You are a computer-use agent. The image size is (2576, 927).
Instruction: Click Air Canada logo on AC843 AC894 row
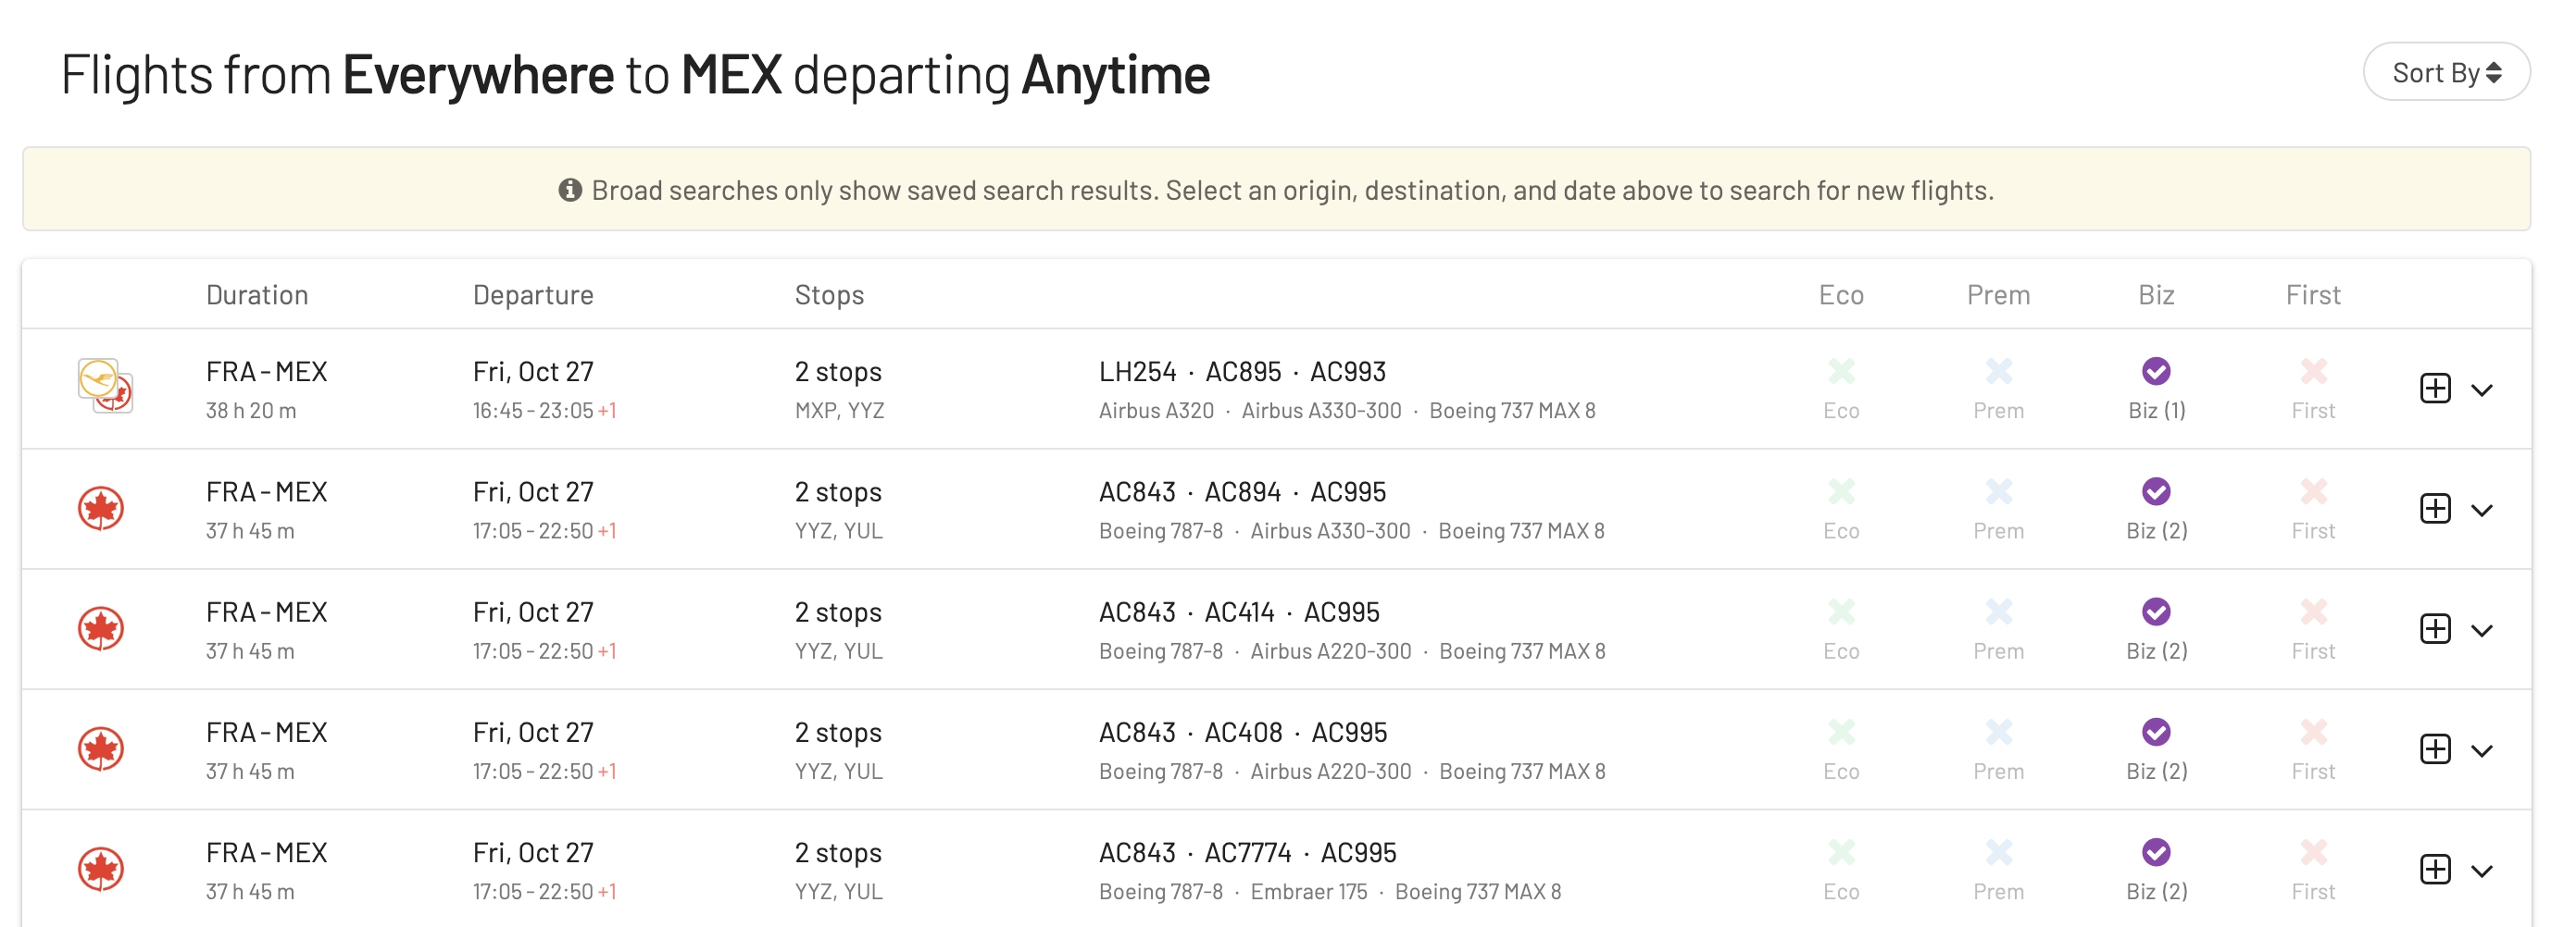coord(101,509)
